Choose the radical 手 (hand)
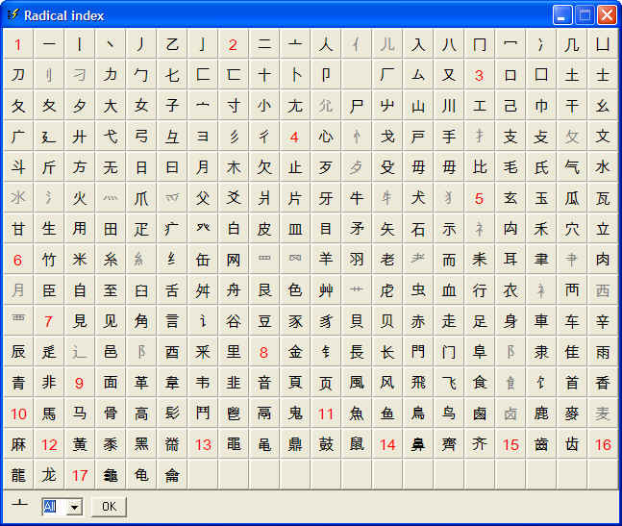The image size is (622, 526). tap(449, 137)
